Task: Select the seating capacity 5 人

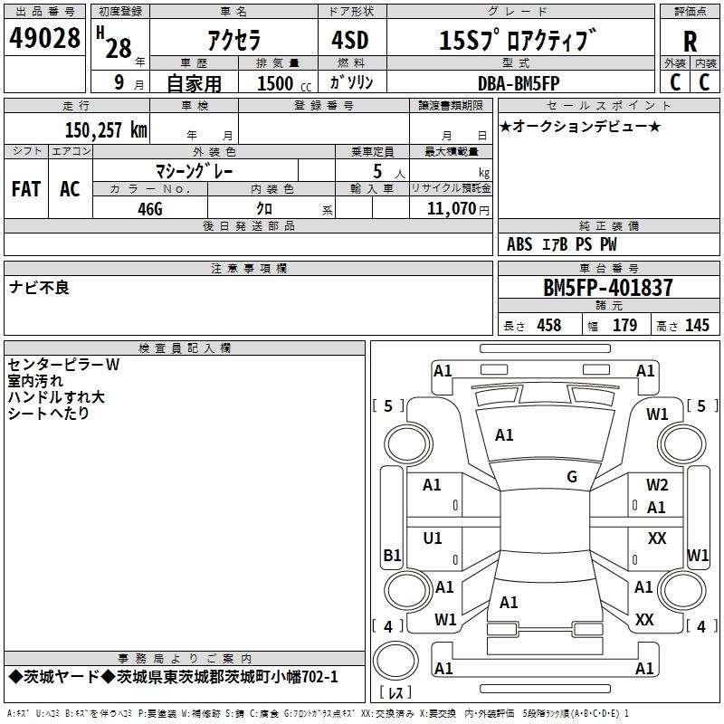Action: click(389, 172)
